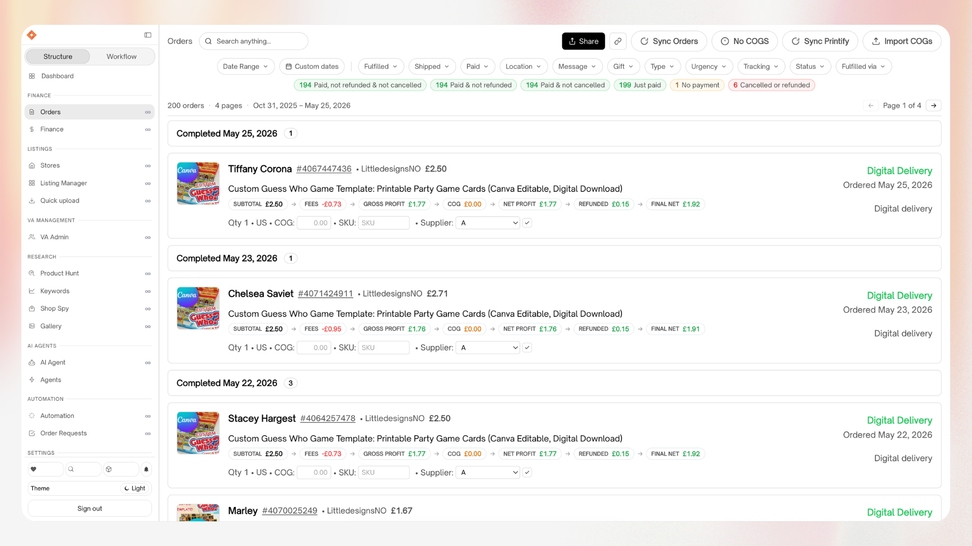Click the Sync Orders button
The height and width of the screenshot is (546, 972).
pyautogui.click(x=669, y=41)
